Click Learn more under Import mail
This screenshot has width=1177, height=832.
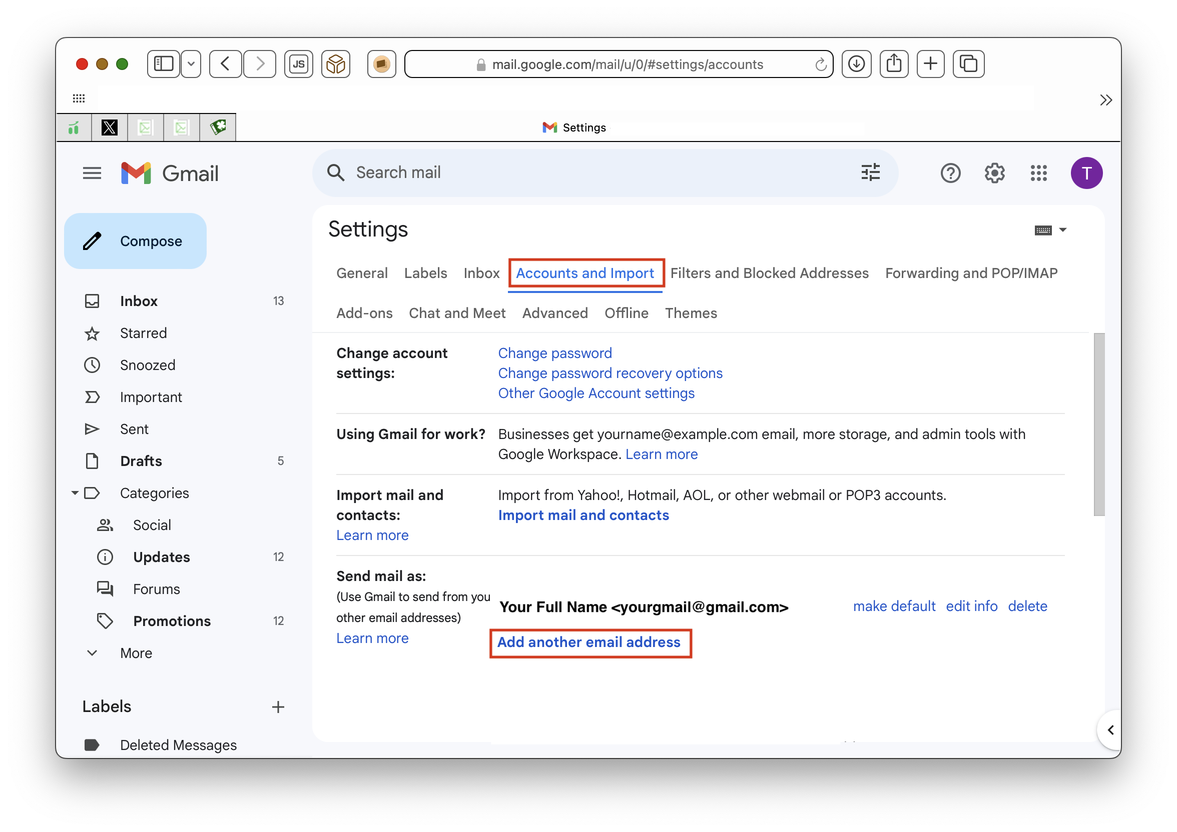coord(372,535)
